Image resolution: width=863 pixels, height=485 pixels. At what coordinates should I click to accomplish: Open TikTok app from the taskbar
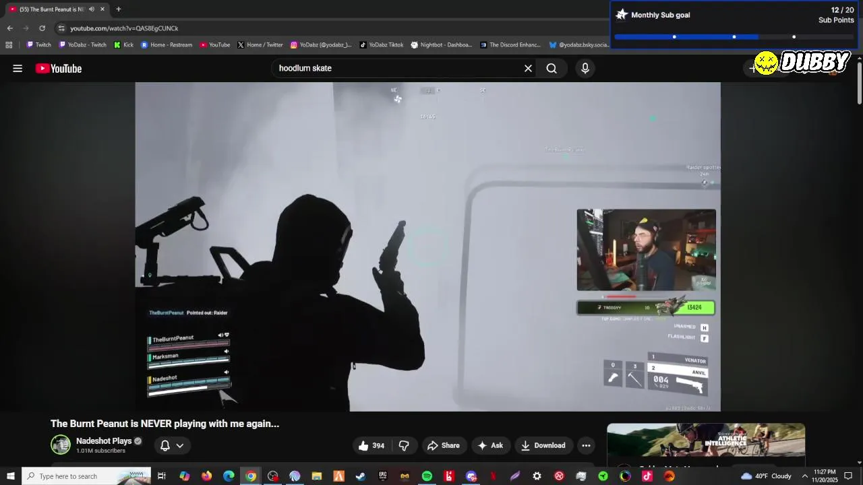point(647,476)
